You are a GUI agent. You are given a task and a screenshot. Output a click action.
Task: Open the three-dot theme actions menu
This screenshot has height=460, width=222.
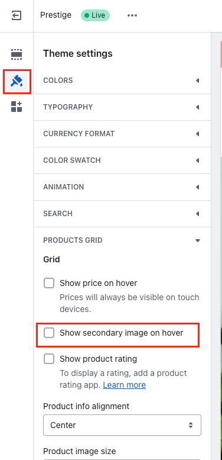tap(132, 15)
